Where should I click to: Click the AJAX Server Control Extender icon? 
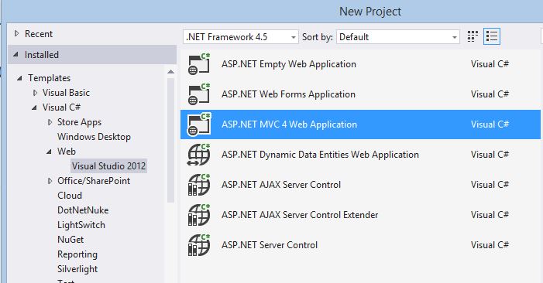pyautogui.click(x=199, y=215)
